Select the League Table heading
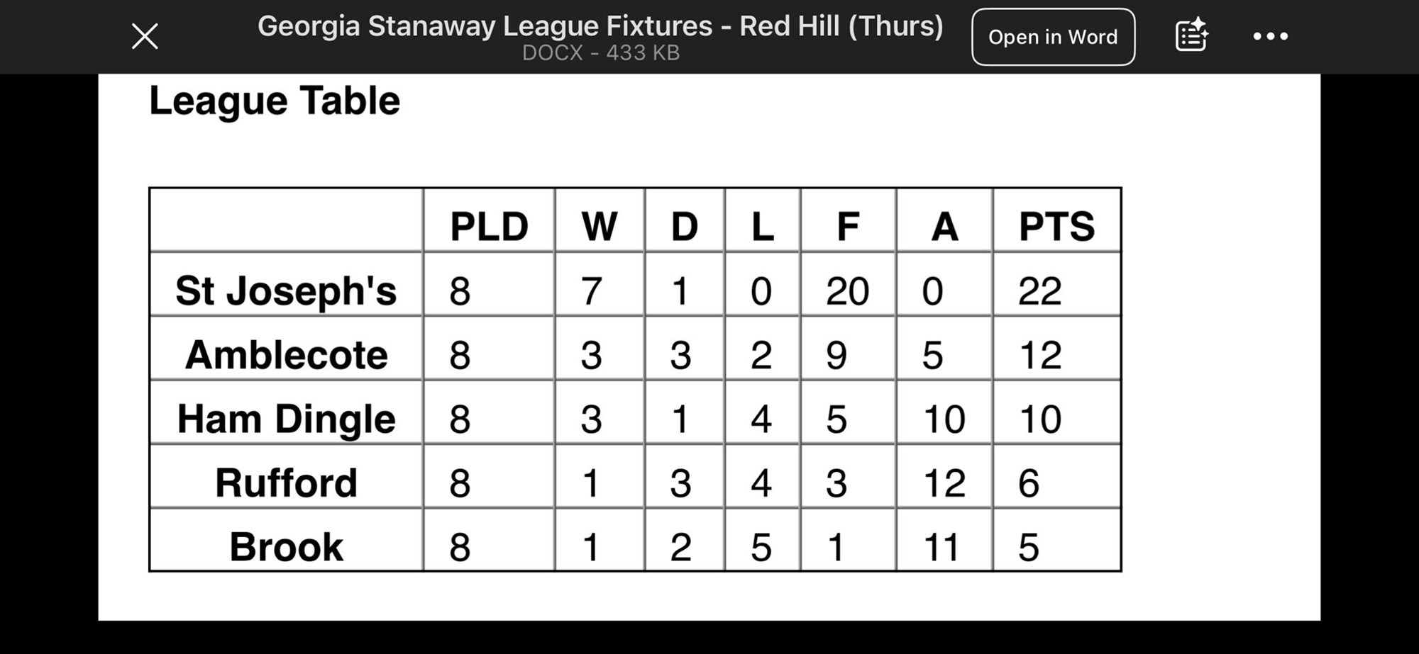Screen dimensions: 1419x654 pos(275,101)
